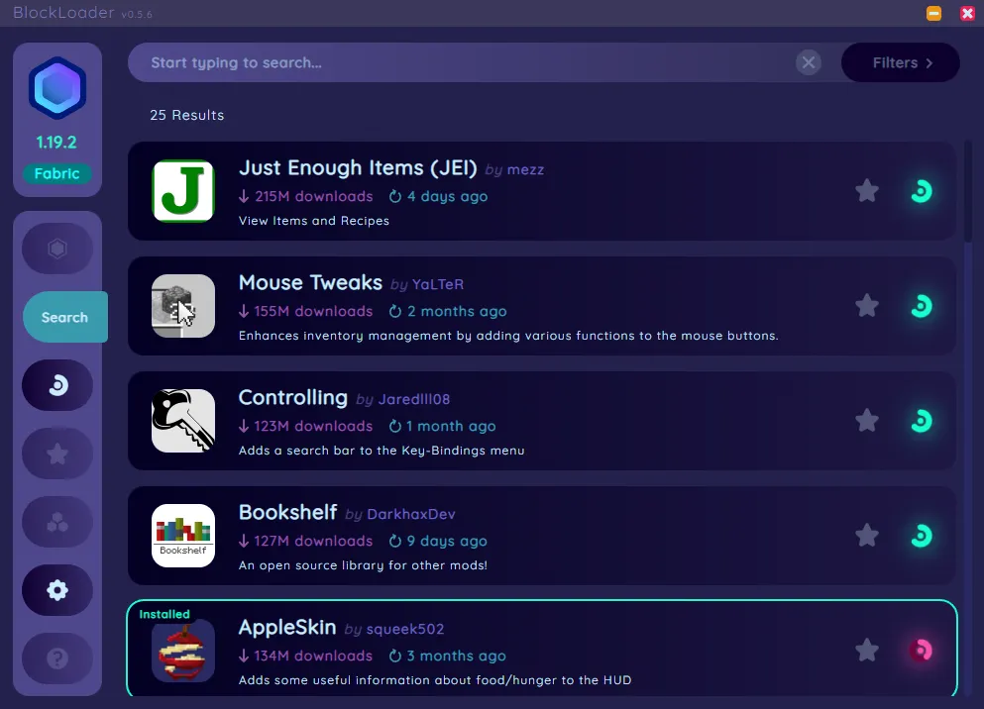Open the Controlling mod title
Screen dimensions: 984x709
click(293, 397)
